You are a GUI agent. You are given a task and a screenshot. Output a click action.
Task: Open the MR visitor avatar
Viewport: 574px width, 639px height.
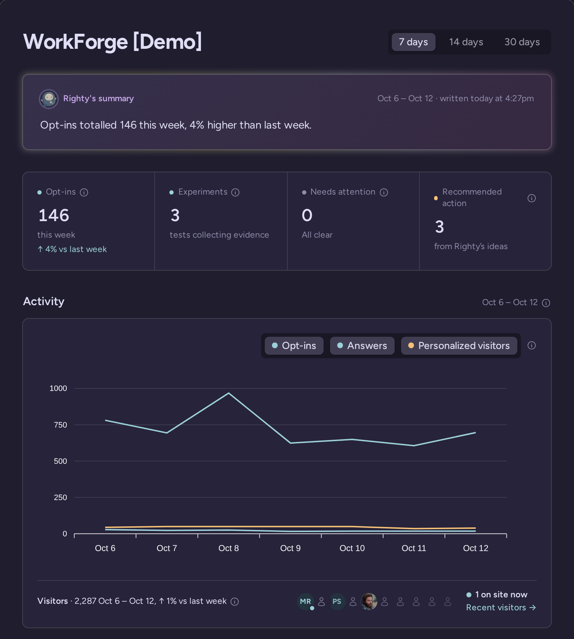[306, 601]
